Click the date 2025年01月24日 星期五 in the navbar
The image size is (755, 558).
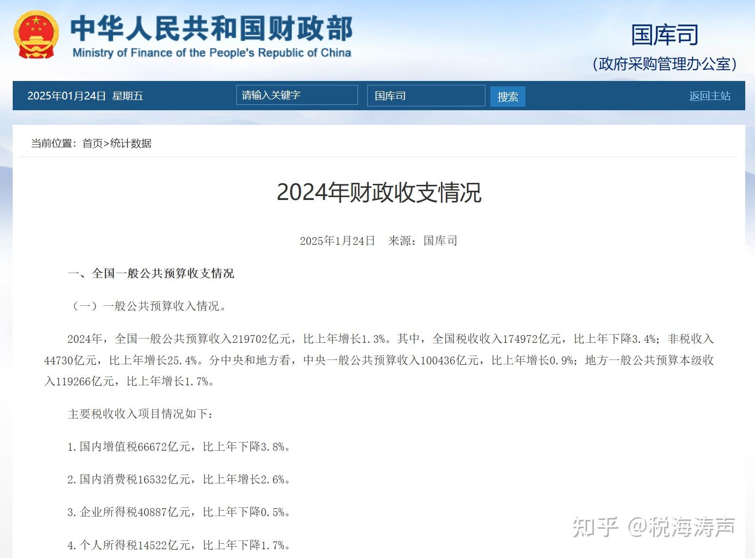click(x=85, y=96)
